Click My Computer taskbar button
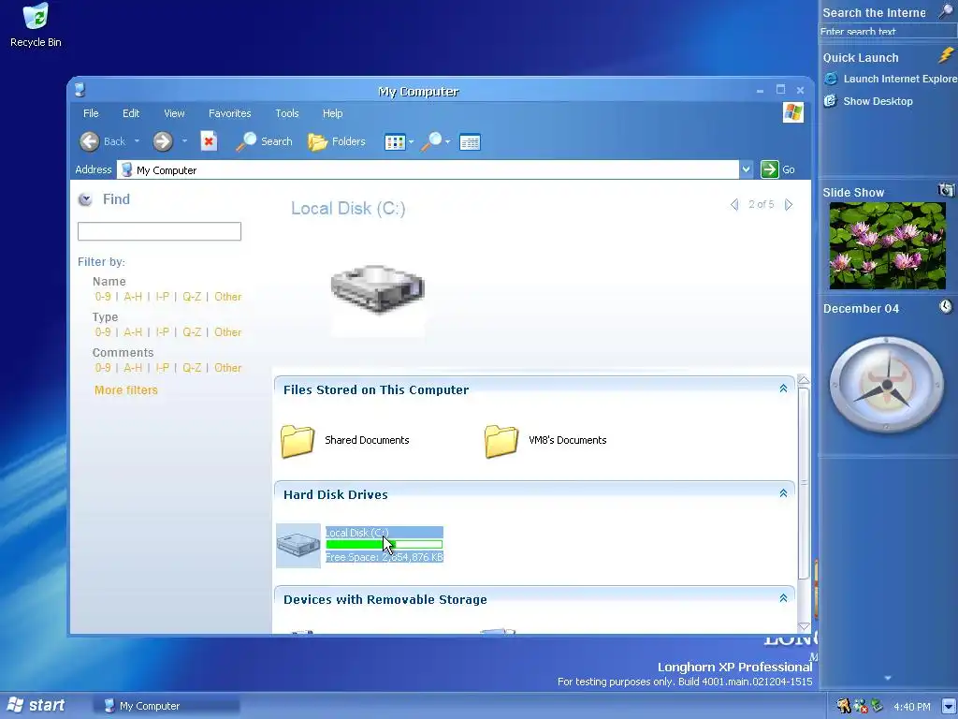Image resolution: width=958 pixels, height=719 pixels. 167,706
